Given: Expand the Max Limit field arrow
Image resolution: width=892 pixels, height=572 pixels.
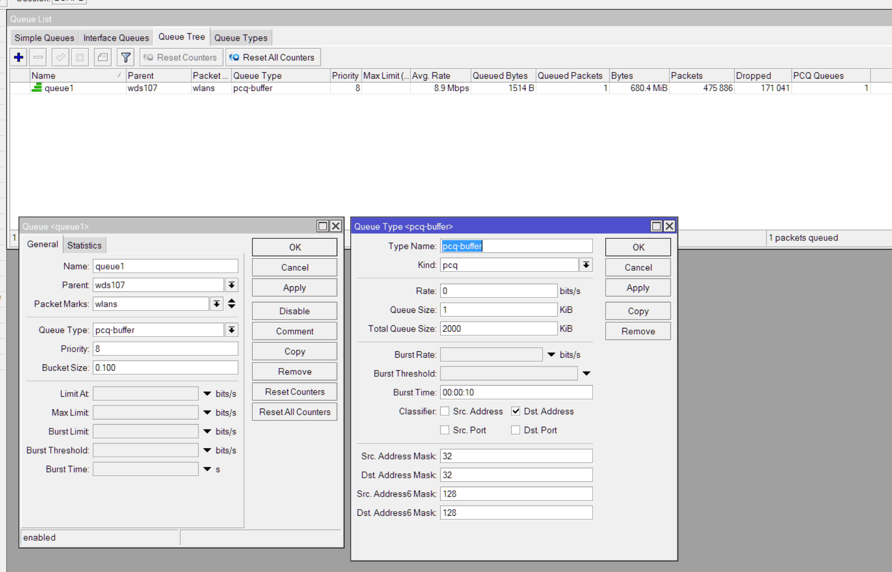Looking at the screenshot, I should pyautogui.click(x=207, y=412).
